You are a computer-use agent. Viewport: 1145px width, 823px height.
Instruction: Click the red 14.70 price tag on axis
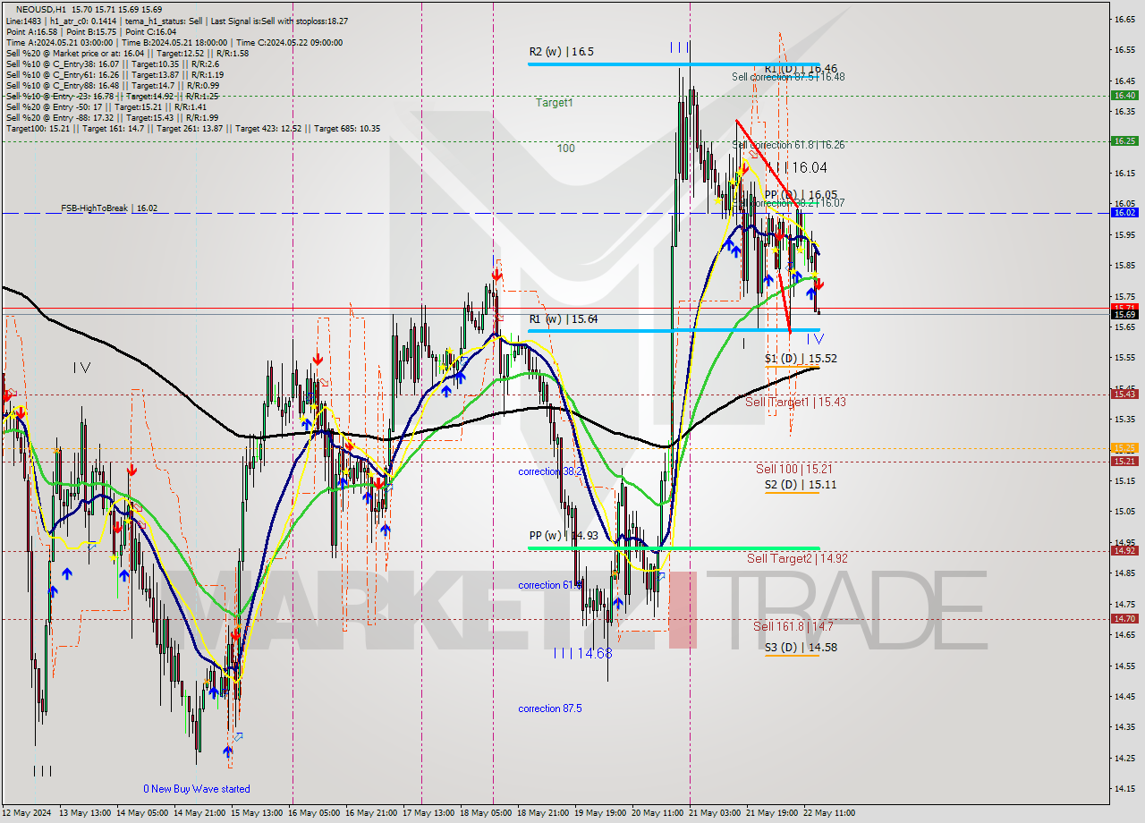[1124, 618]
